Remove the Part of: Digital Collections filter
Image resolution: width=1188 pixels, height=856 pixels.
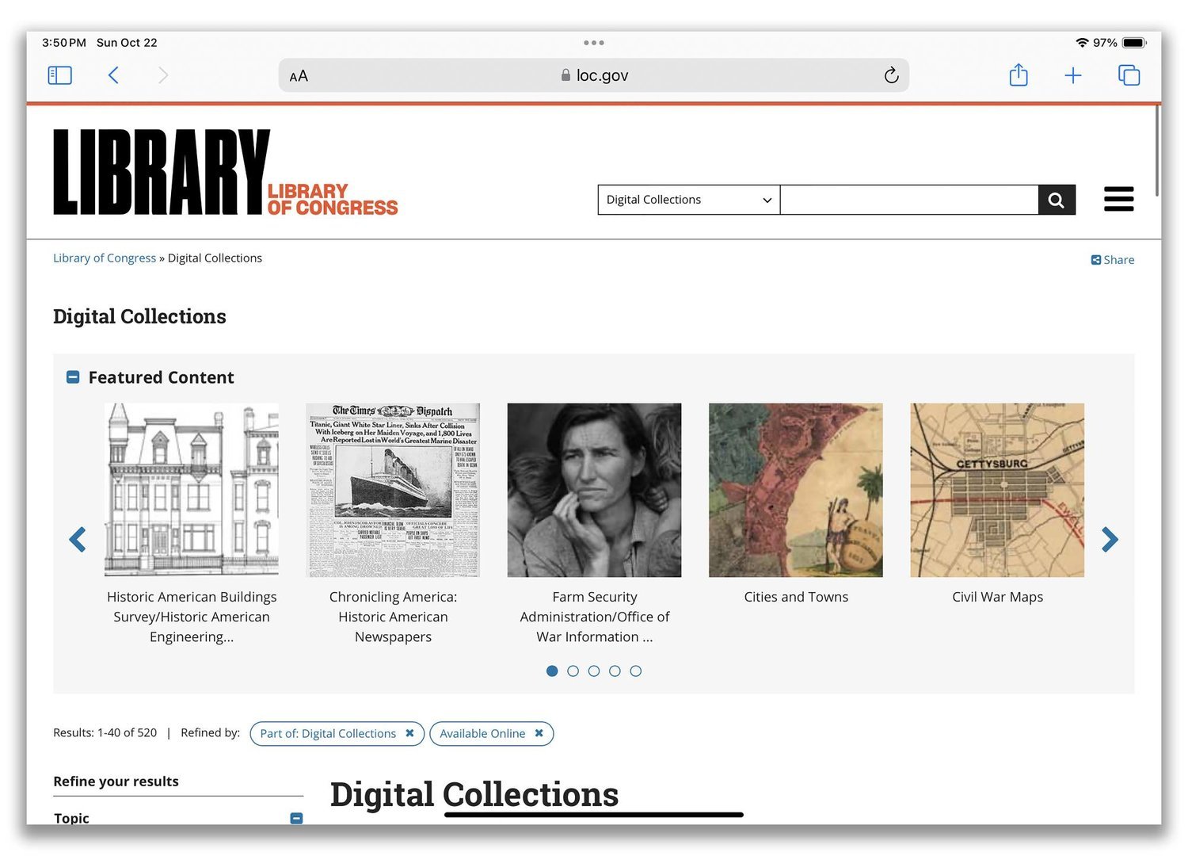[409, 733]
